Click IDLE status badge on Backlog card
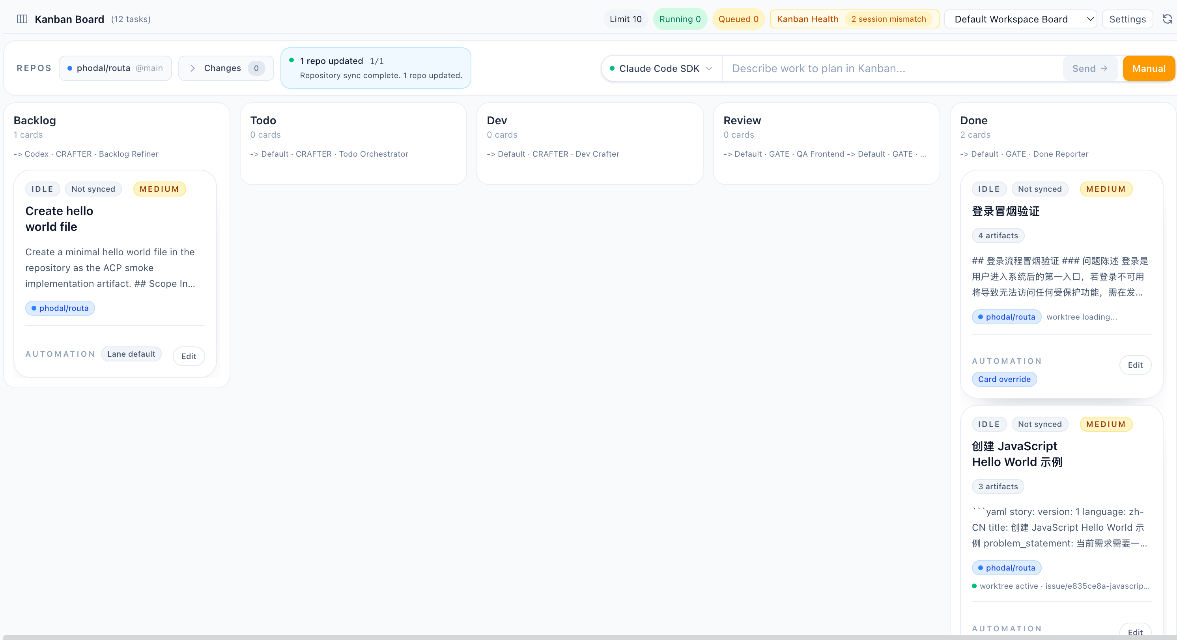 [43, 189]
